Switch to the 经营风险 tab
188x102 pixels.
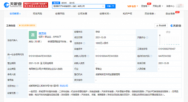[x=60, y=14]
